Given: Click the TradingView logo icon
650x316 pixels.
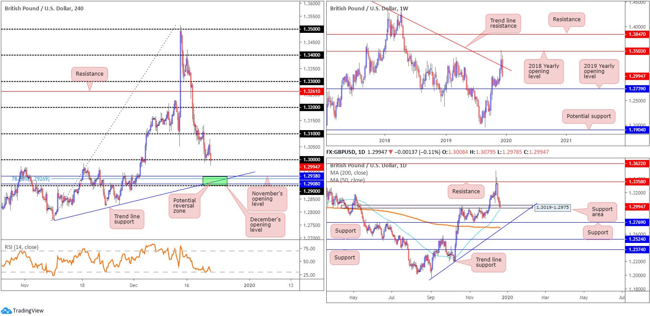Looking at the screenshot, I should coord(6,310).
